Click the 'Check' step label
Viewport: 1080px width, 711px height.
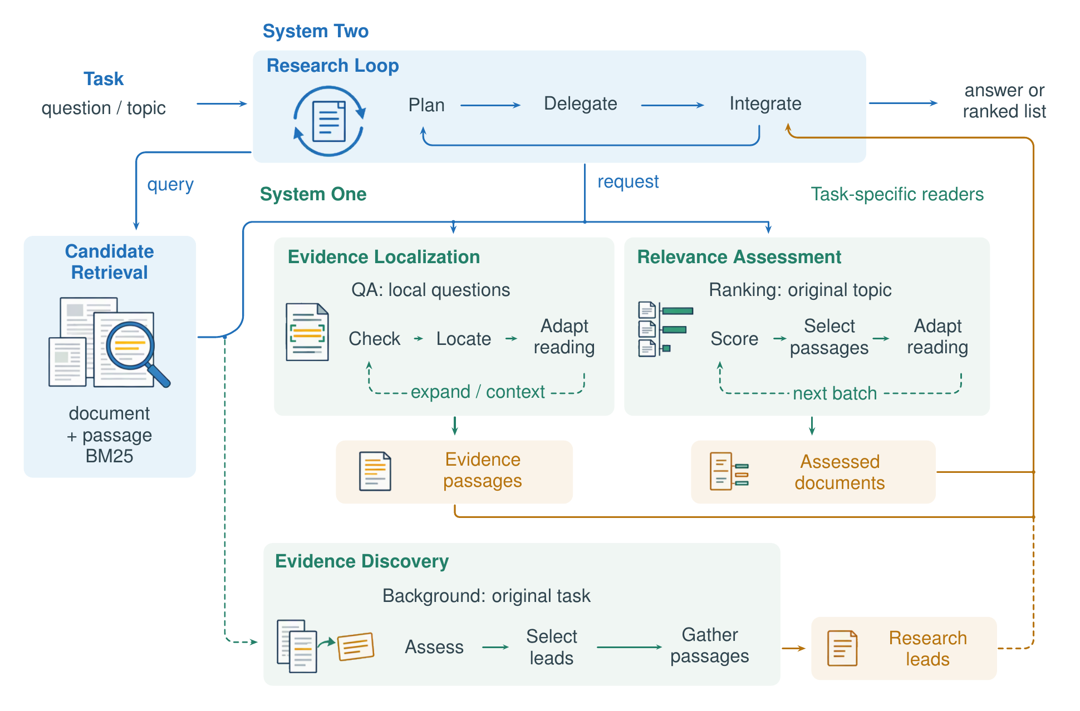[x=375, y=339]
